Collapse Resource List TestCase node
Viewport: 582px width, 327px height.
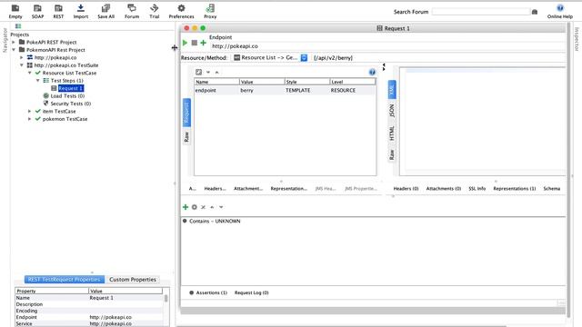(x=30, y=73)
